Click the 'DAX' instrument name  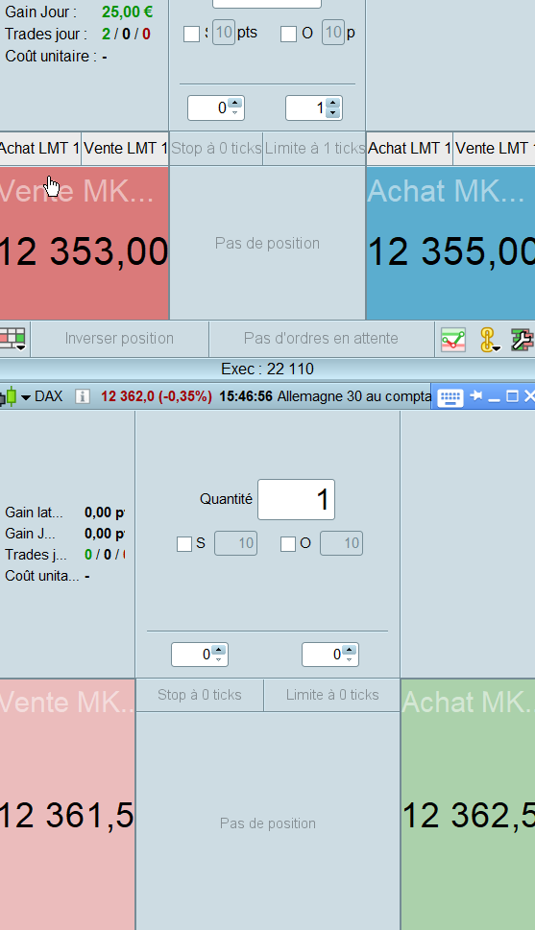pyautogui.click(x=49, y=396)
